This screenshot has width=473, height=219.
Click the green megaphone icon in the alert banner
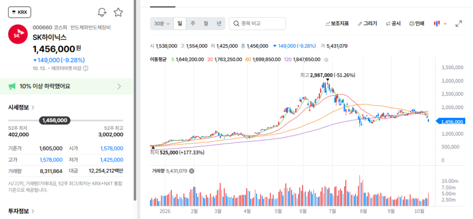pos(12,86)
